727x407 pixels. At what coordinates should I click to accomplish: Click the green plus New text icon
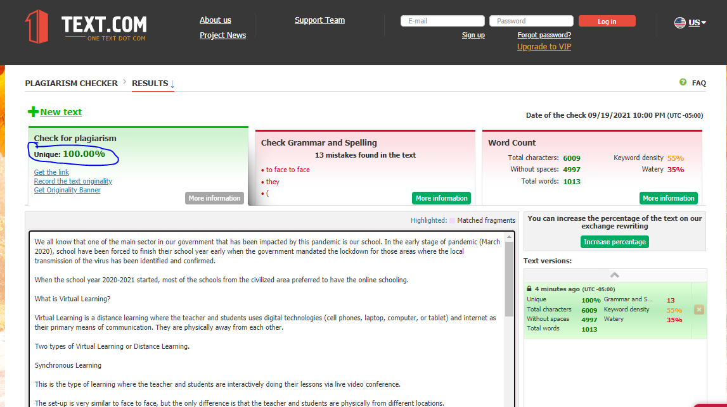click(x=33, y=111)
